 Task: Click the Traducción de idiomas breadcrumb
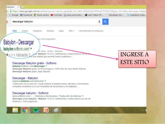coord(70,96)
